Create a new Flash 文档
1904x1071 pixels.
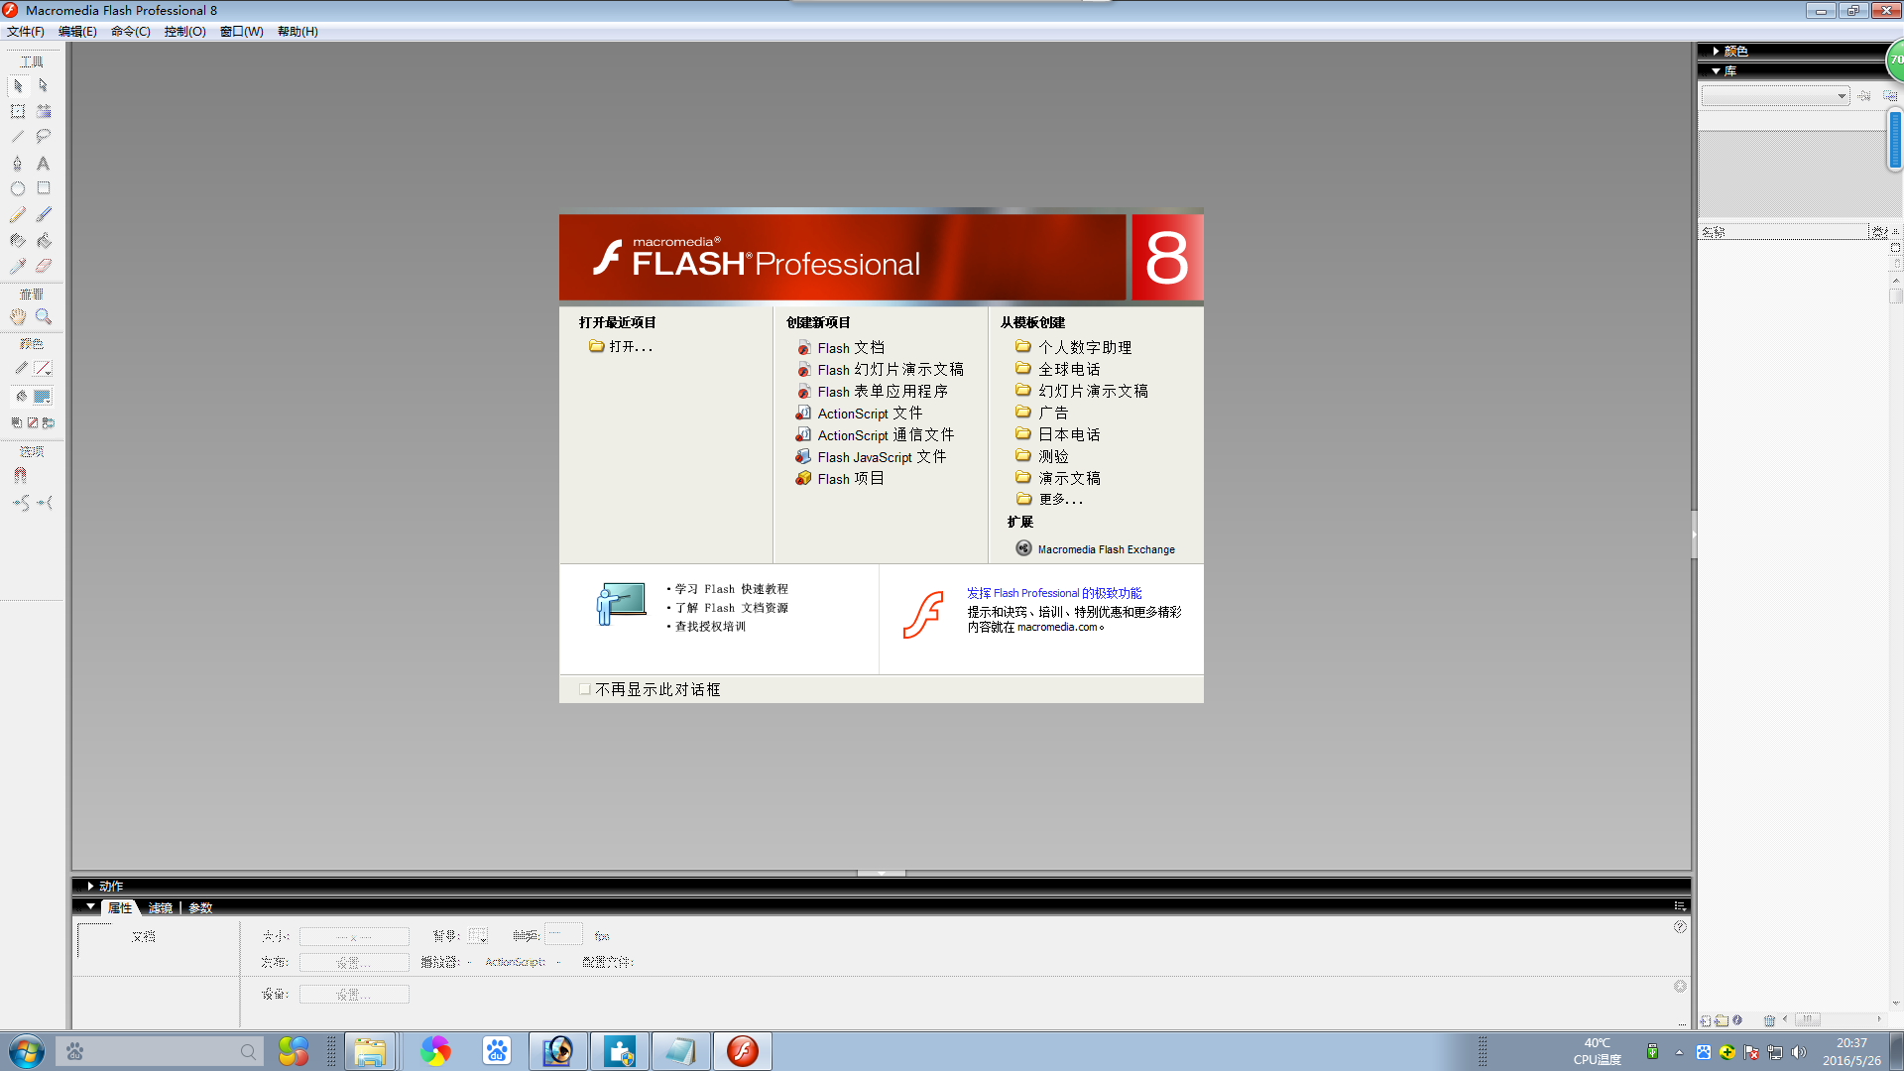850,348
